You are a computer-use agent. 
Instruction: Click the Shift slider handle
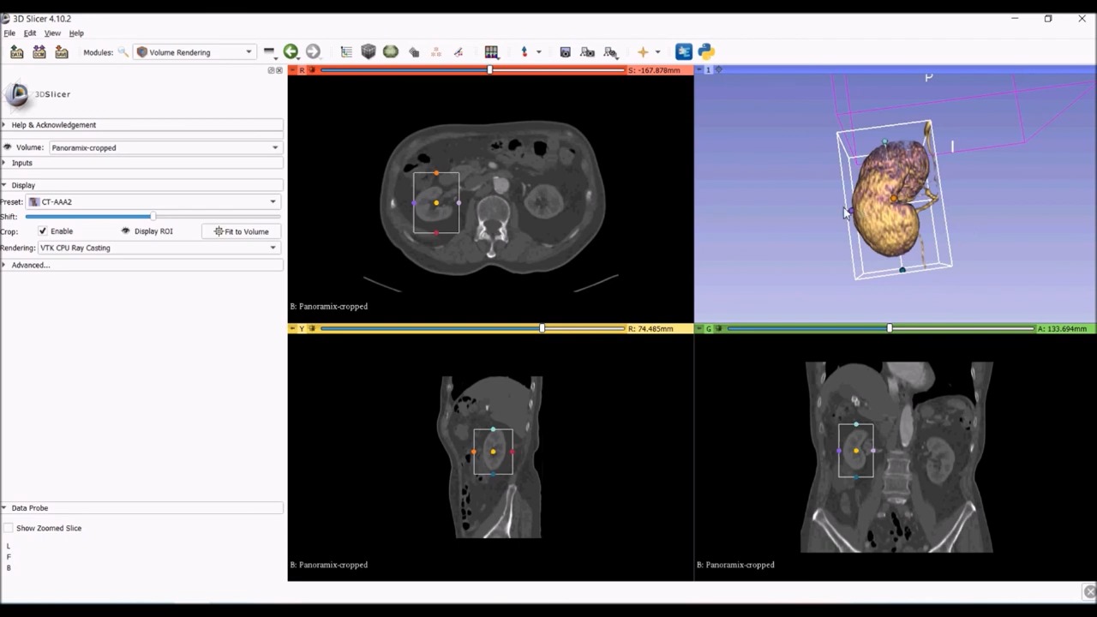pyautogui.click(x=153, y=217)
